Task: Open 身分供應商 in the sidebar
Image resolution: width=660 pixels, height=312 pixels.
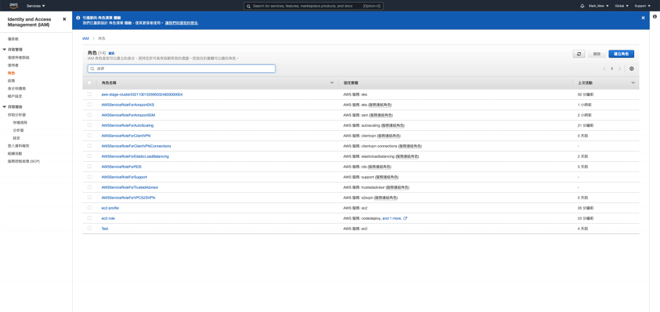Action: click(x=17, y=88)
